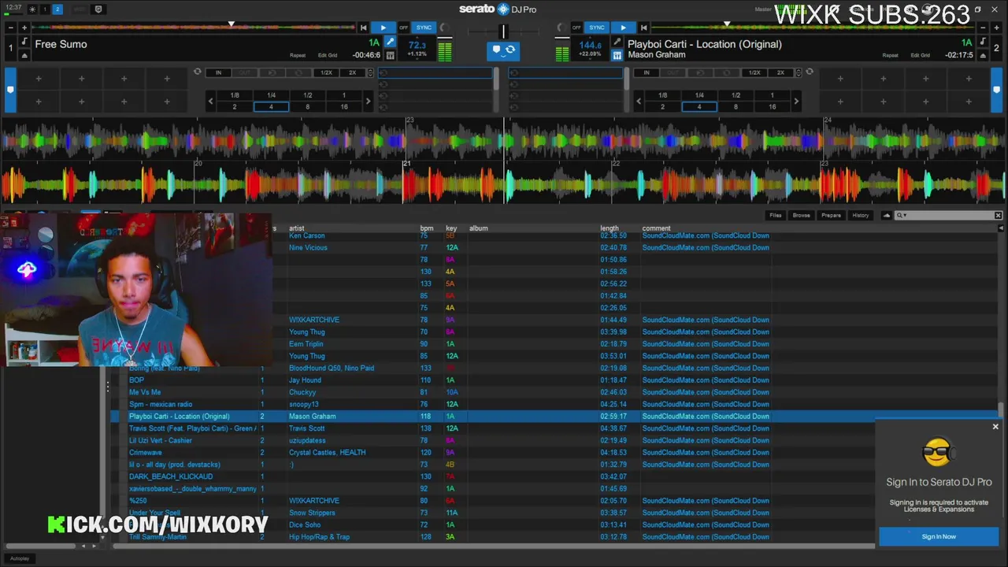Play deck 1 track Free Sumo
The height and width of the screenshot is (567, 1008).
tap(384, 28)
